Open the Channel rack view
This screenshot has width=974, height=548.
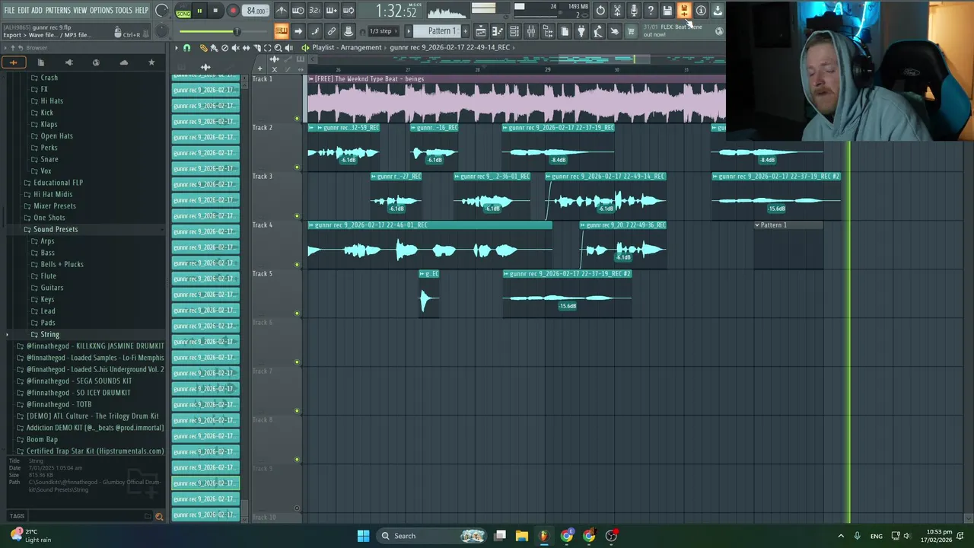coord(514,31)
